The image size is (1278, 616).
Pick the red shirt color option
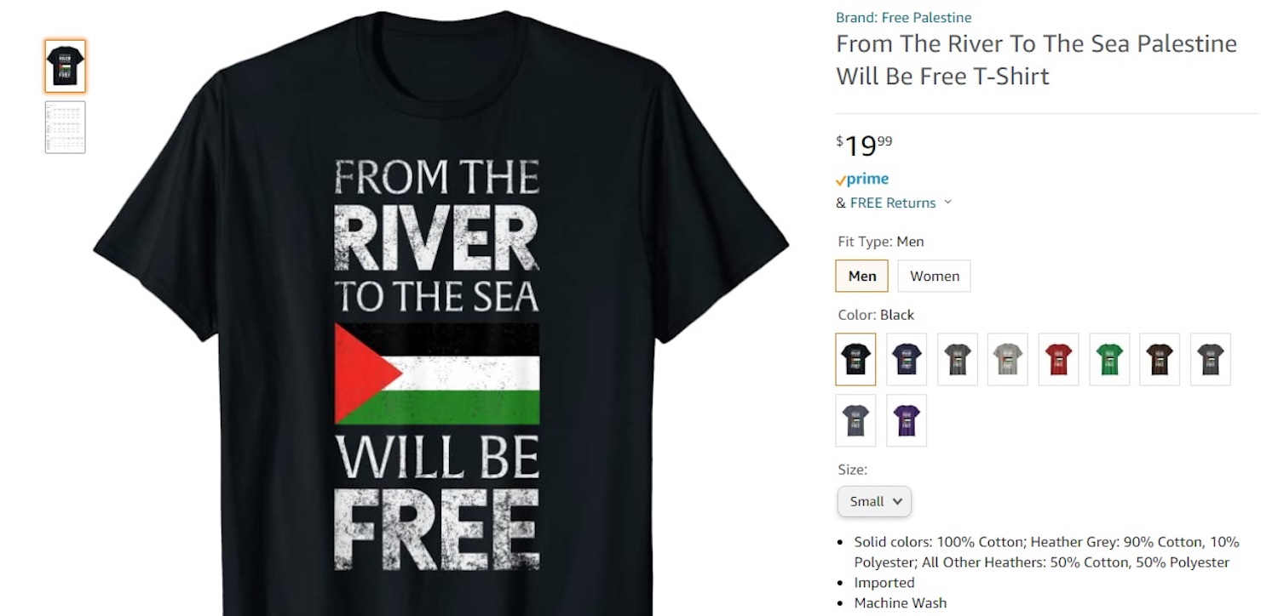1058,359
